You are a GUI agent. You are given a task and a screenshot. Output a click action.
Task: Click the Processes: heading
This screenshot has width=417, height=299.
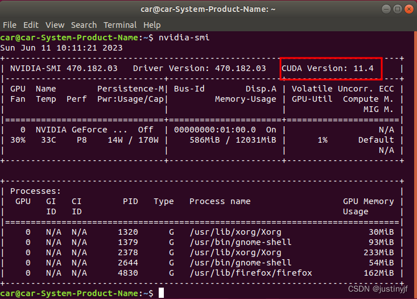click(36, 191)
